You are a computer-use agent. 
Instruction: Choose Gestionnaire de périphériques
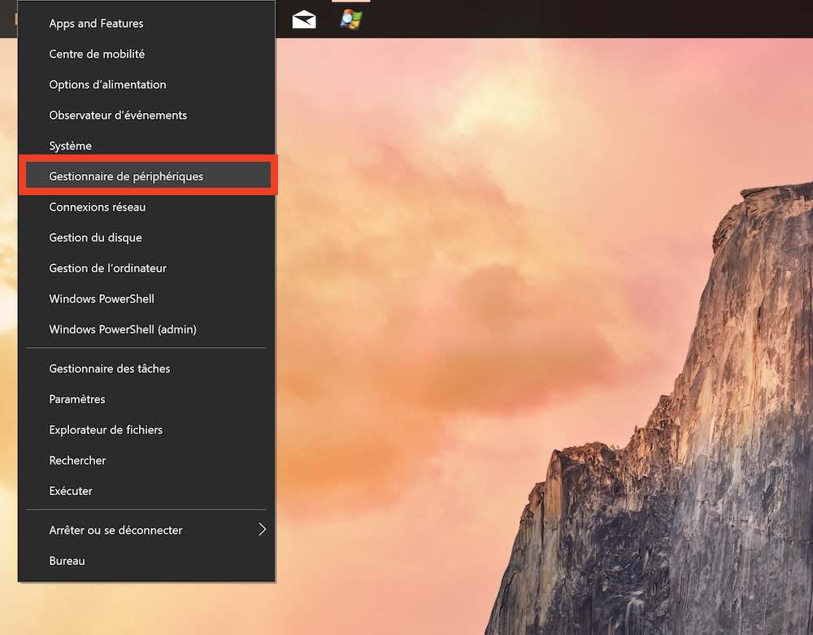pos(148,176)
